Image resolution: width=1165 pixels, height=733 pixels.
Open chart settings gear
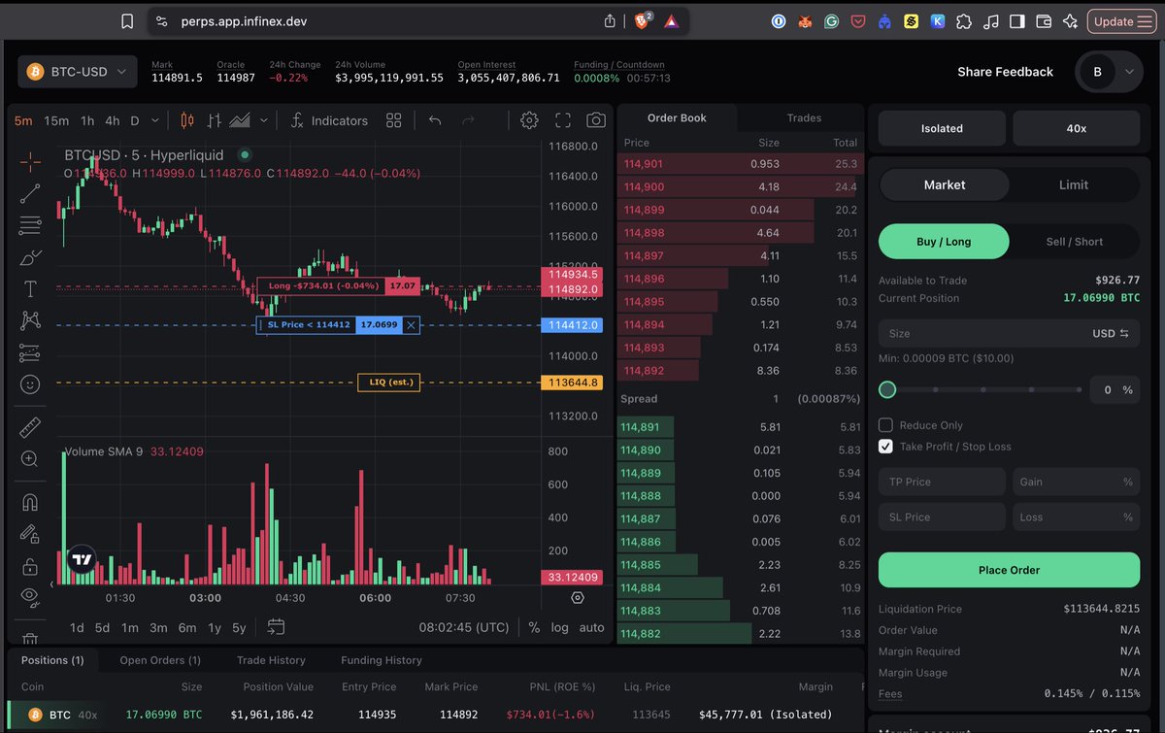[x=529, y=120]
